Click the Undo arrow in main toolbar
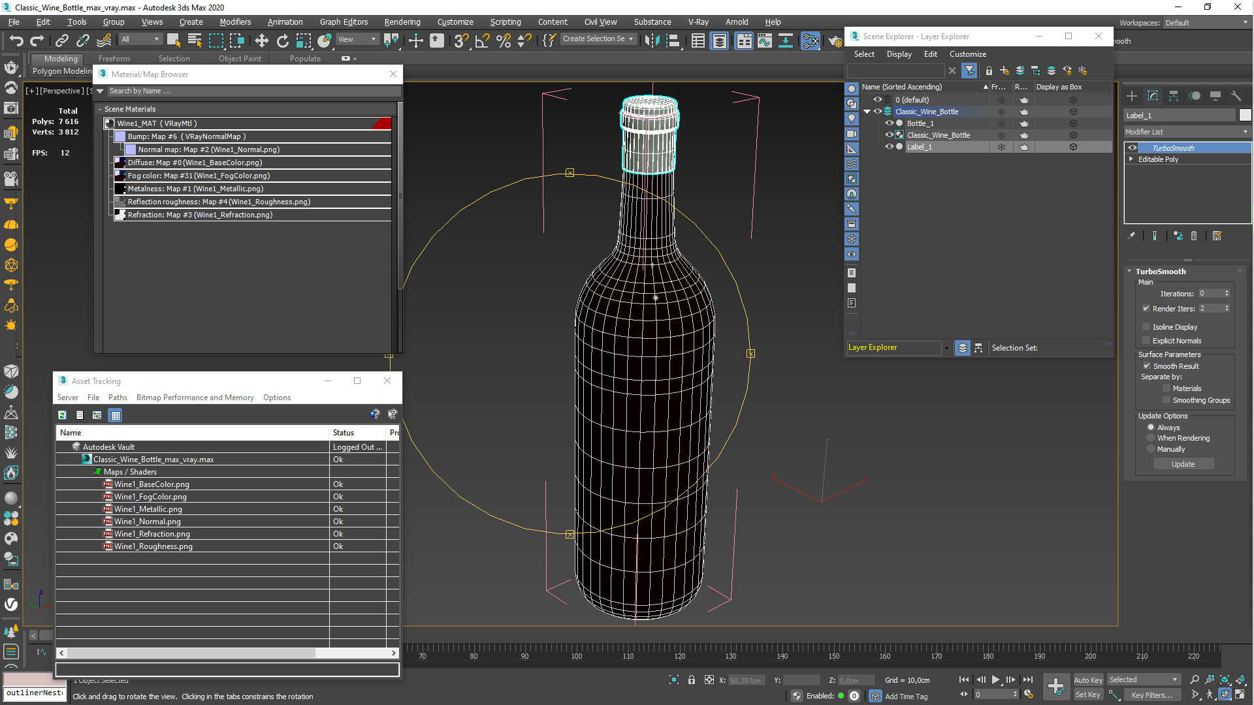This screenshot has height=705, width=1254. (16, 40)
